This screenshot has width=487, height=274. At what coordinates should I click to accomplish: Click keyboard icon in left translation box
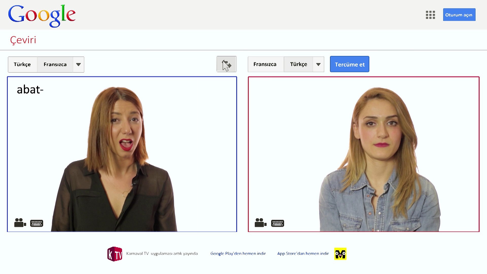[x=37, y=223]
